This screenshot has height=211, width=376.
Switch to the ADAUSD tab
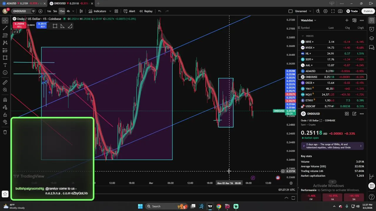[x=23, y=3]
